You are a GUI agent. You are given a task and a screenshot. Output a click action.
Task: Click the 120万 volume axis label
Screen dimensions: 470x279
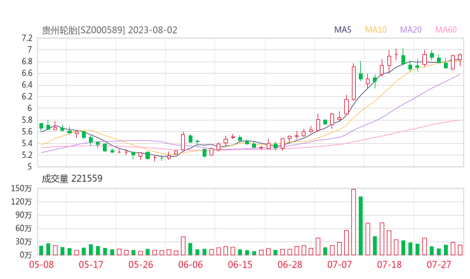[x=22, y=202]
